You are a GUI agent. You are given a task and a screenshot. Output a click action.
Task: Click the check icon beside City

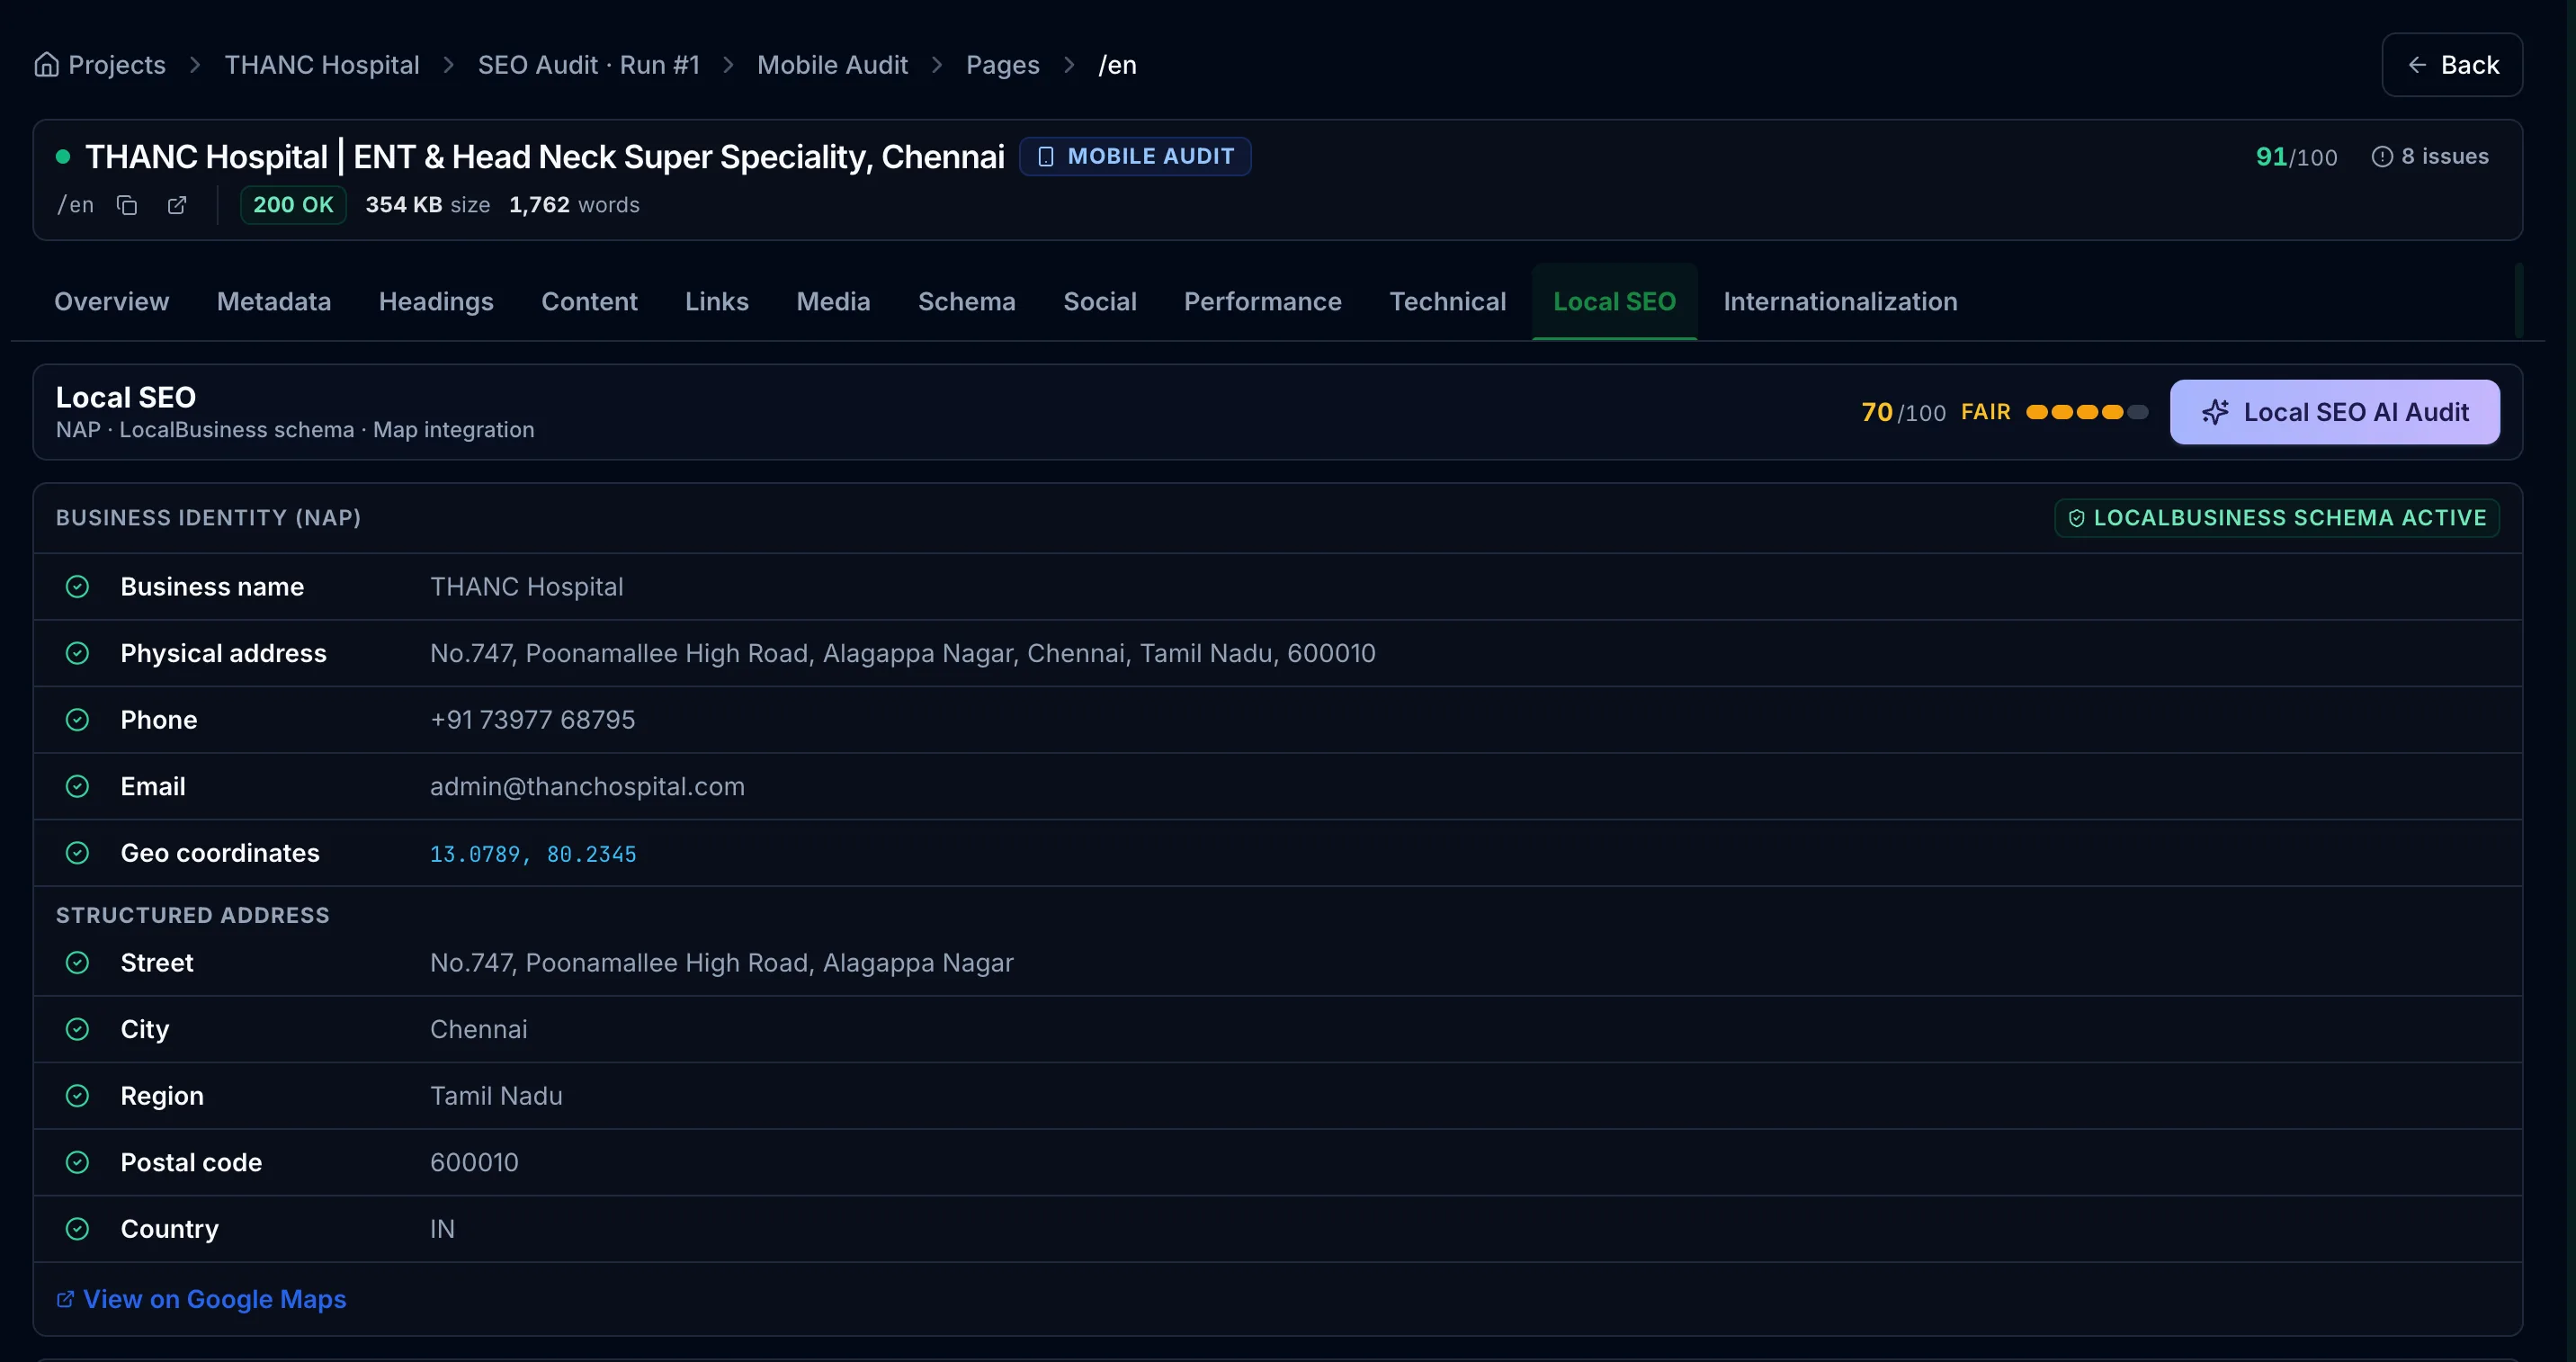click(77, 1029)
